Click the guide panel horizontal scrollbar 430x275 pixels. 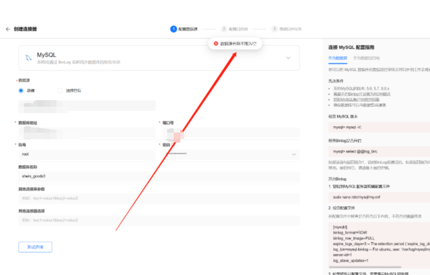[x=365, y=267]
